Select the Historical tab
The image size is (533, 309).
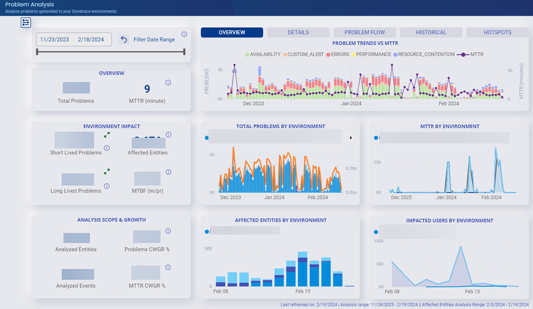431,33
